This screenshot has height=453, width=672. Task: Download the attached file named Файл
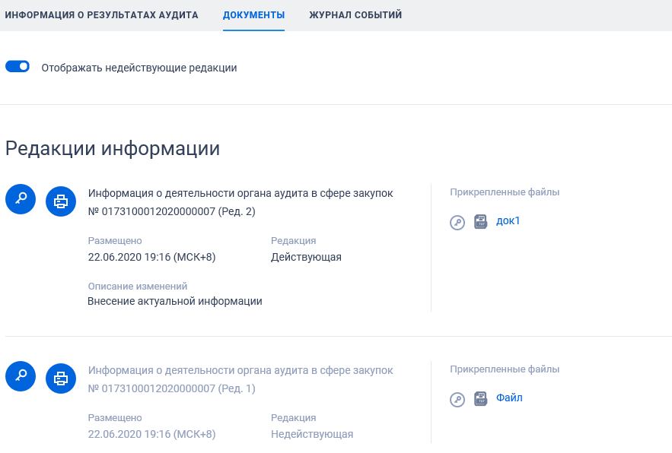pos(509,398)
